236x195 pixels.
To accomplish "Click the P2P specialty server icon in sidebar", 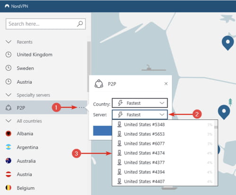I will [x=8, y=108].
